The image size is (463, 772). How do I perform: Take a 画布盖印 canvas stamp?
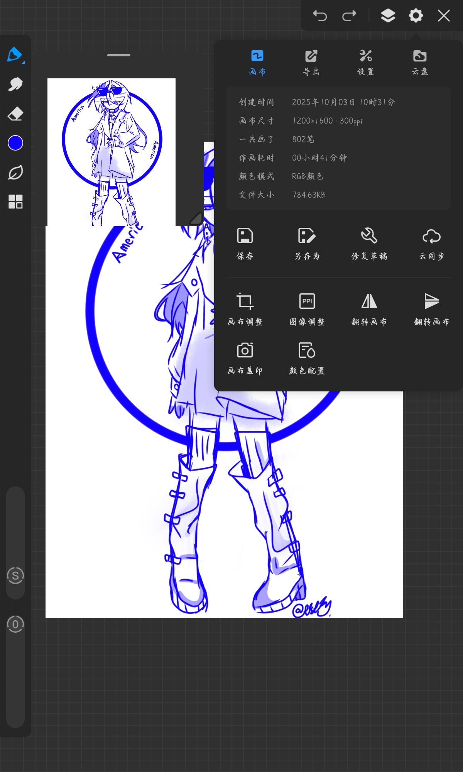[245, 358]
